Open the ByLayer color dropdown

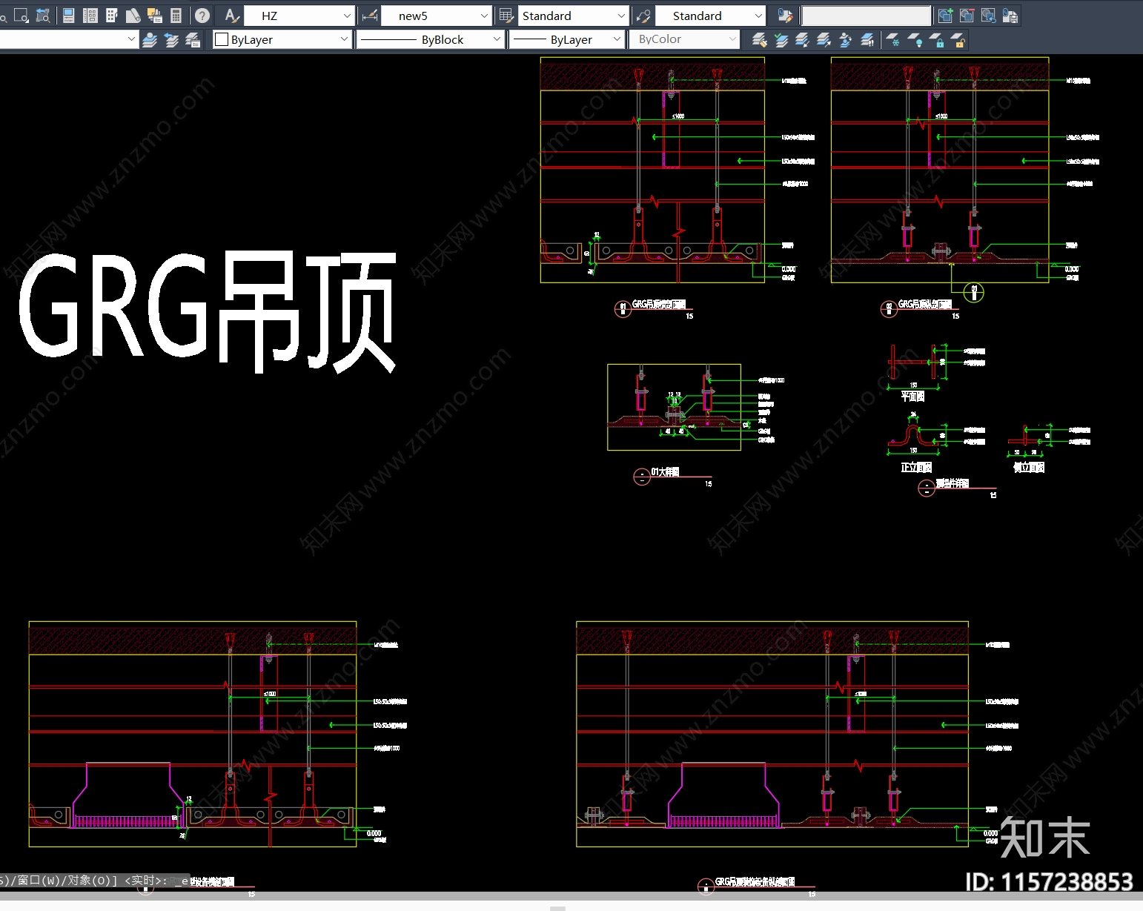coord(344,40)
